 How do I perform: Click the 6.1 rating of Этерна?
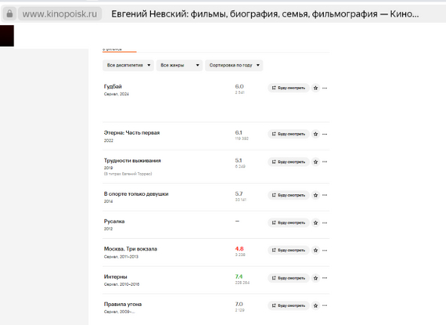(x=239, y=132)
